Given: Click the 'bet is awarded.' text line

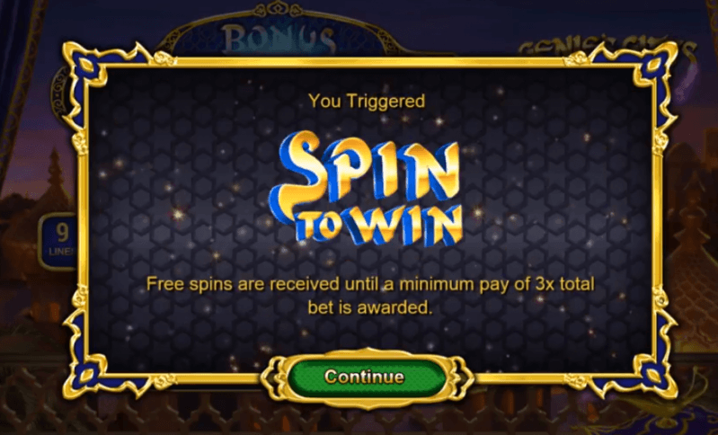Looking at the screenshot, I should pyautogui.click(x=370, y=307).
